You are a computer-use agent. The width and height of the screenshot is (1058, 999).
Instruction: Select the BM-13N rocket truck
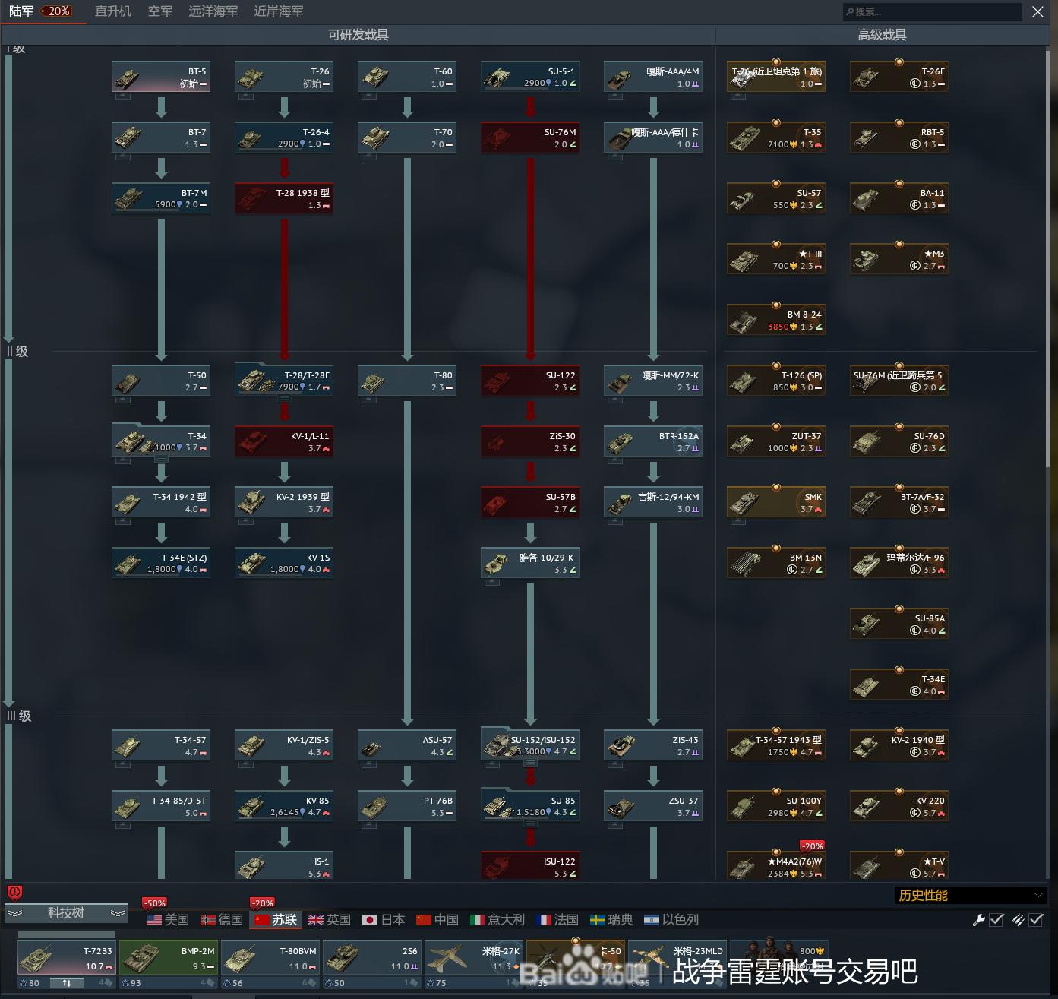coord(776,563)
